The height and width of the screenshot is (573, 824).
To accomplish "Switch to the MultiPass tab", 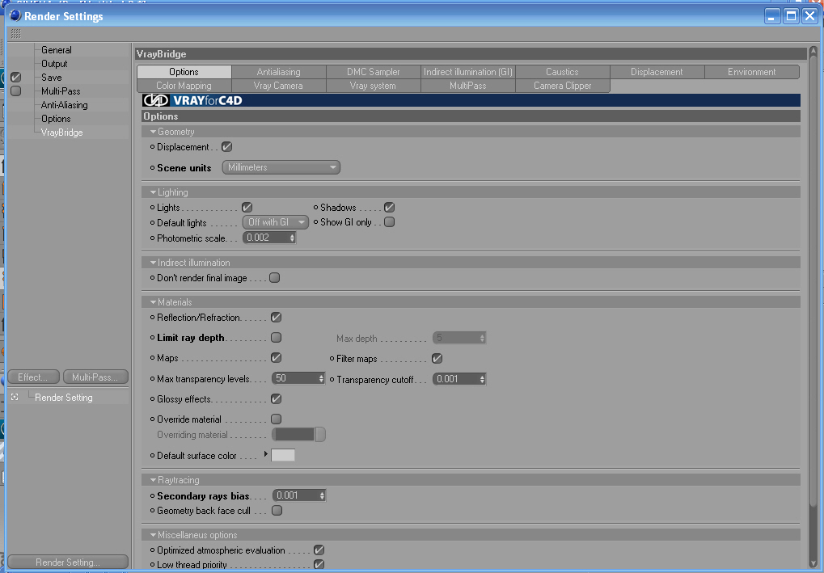I will coord(467,86).
